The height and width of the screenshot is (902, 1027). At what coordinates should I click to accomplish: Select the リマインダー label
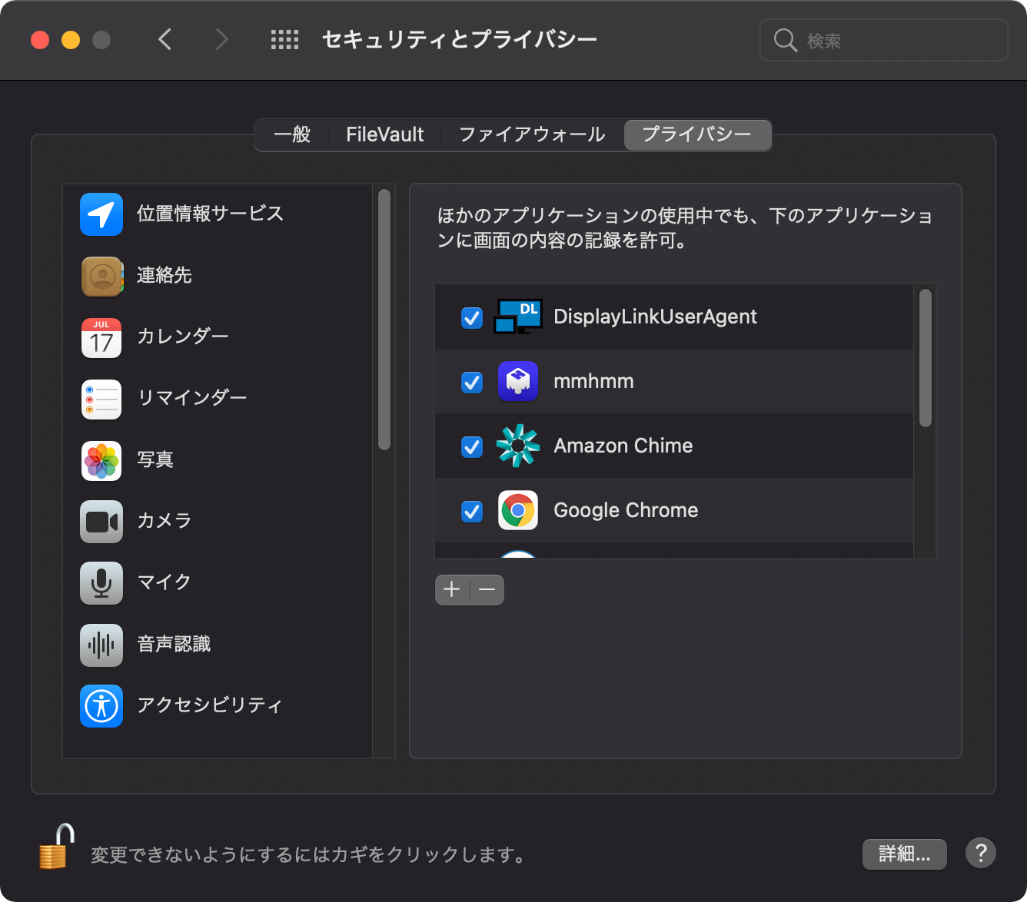pos(192,399)
